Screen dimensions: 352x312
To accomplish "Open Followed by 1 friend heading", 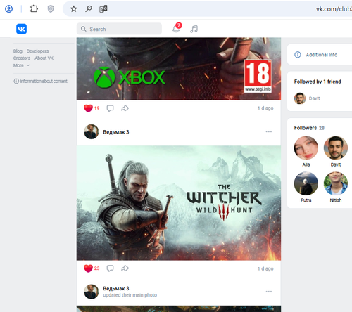I will pyautogui.click(x=318, y=82).
